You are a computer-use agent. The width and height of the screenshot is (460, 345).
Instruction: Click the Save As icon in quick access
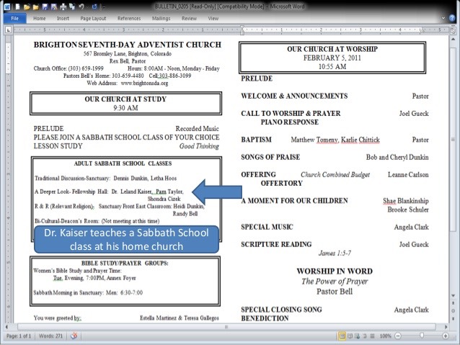(54, 6)
